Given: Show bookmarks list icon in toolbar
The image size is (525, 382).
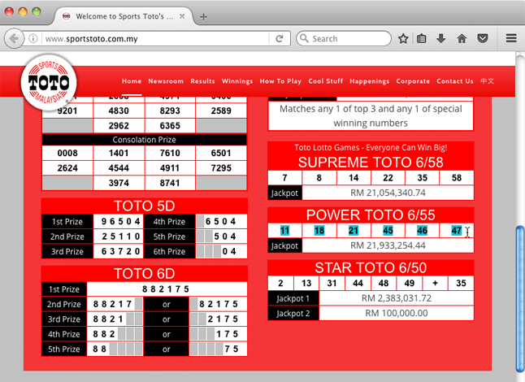Looking at the screenshot, I should click(x=422, y=38).
